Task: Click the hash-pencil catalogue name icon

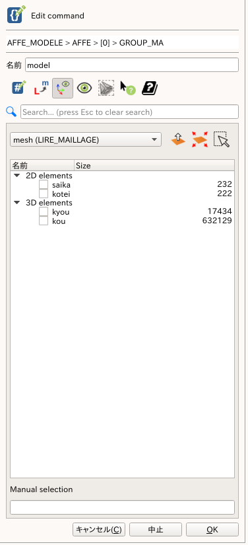Action: click(19, 88)
